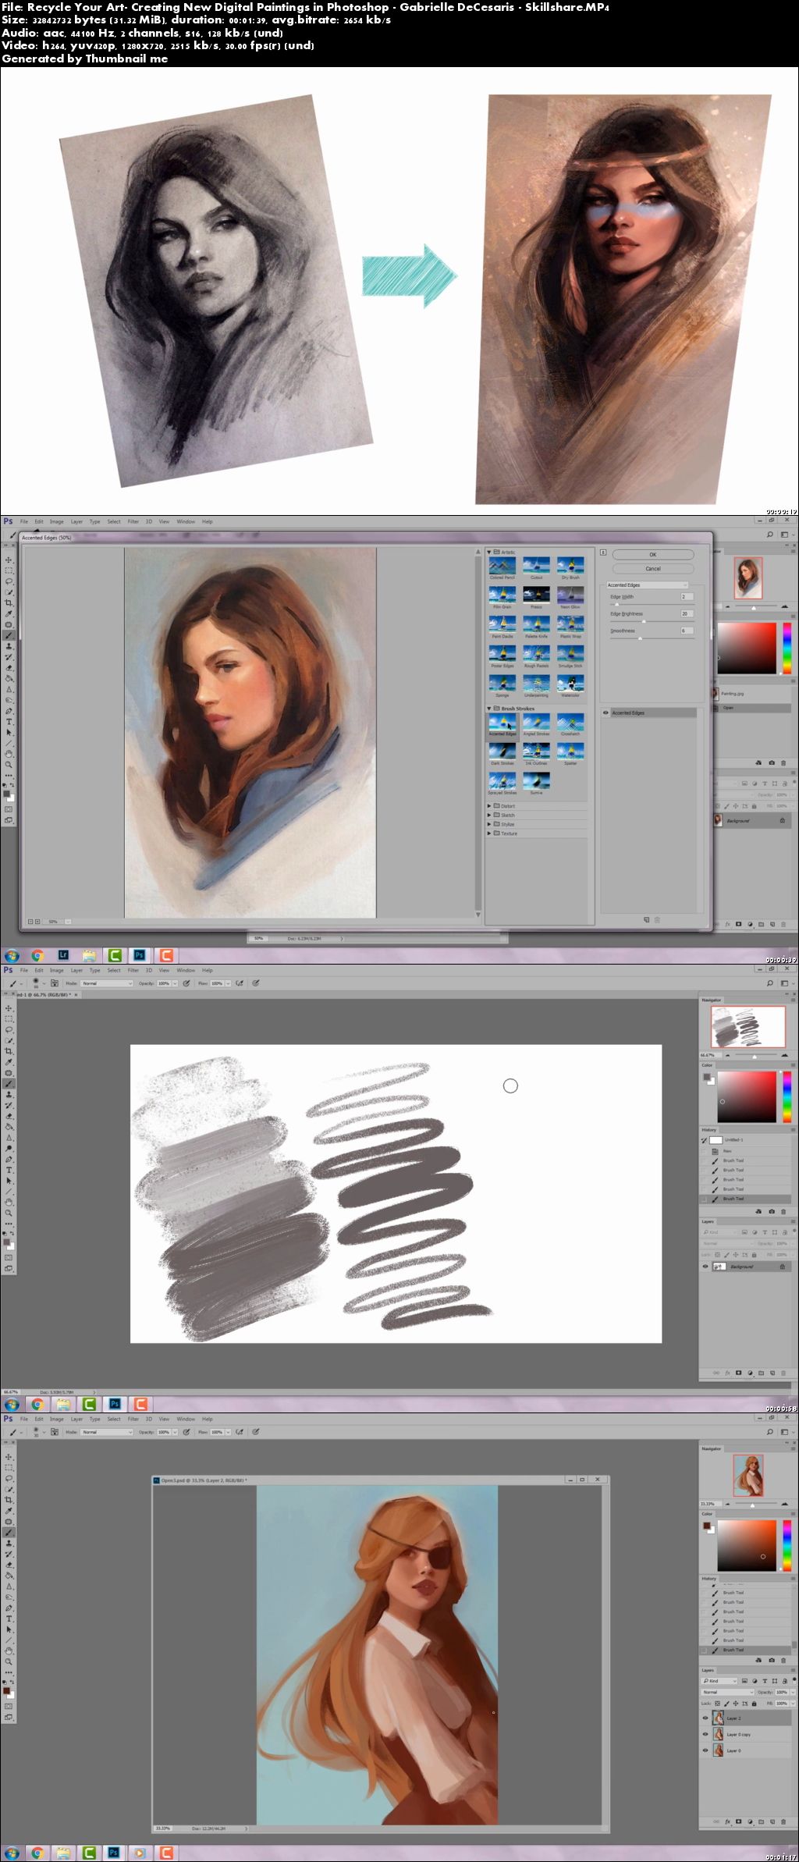The height and width of the screenshot is (1862, 799).
Task: Hide Layer 2 using its eye icon
Action: 705,1718
